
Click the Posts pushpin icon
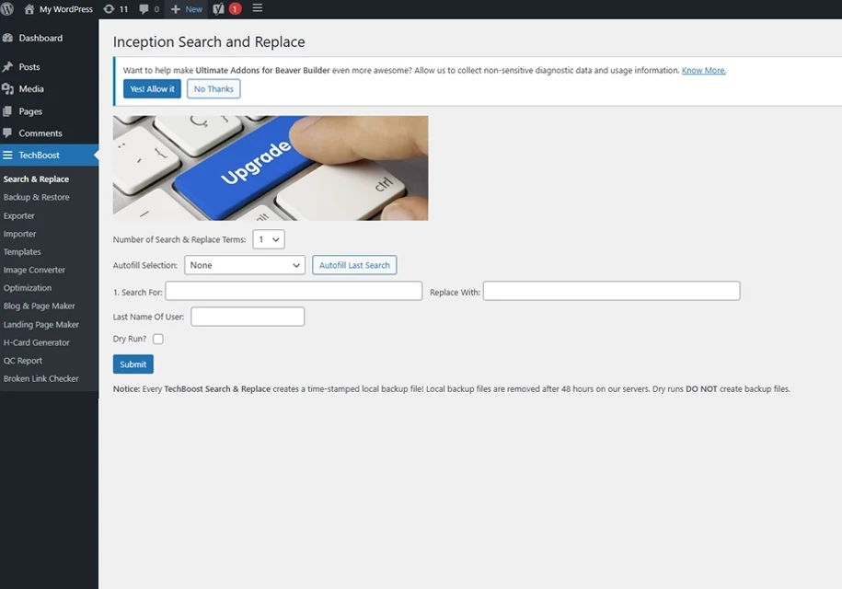pos(7,66)
